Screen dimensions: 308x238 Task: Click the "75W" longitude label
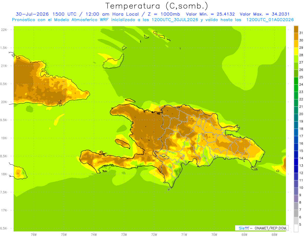click(x=64, y=234)
